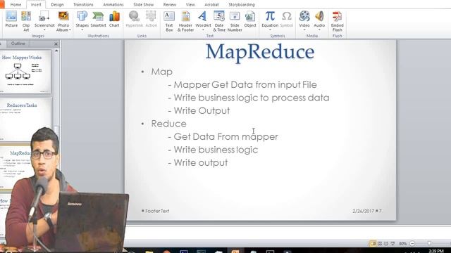Start Slide Show from status bar icon
This screenshot has width=451, height=253.
click(x=393, y=244)
